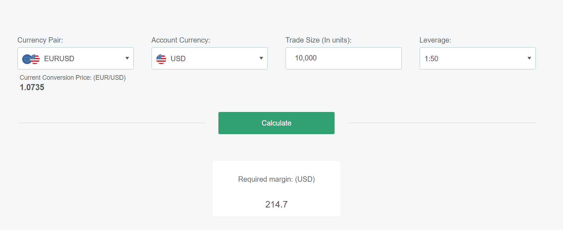Image resolution: width=563 pixels, height=230 pixels.
Task: Click the Currency Pair label
Action: point(40,40)
